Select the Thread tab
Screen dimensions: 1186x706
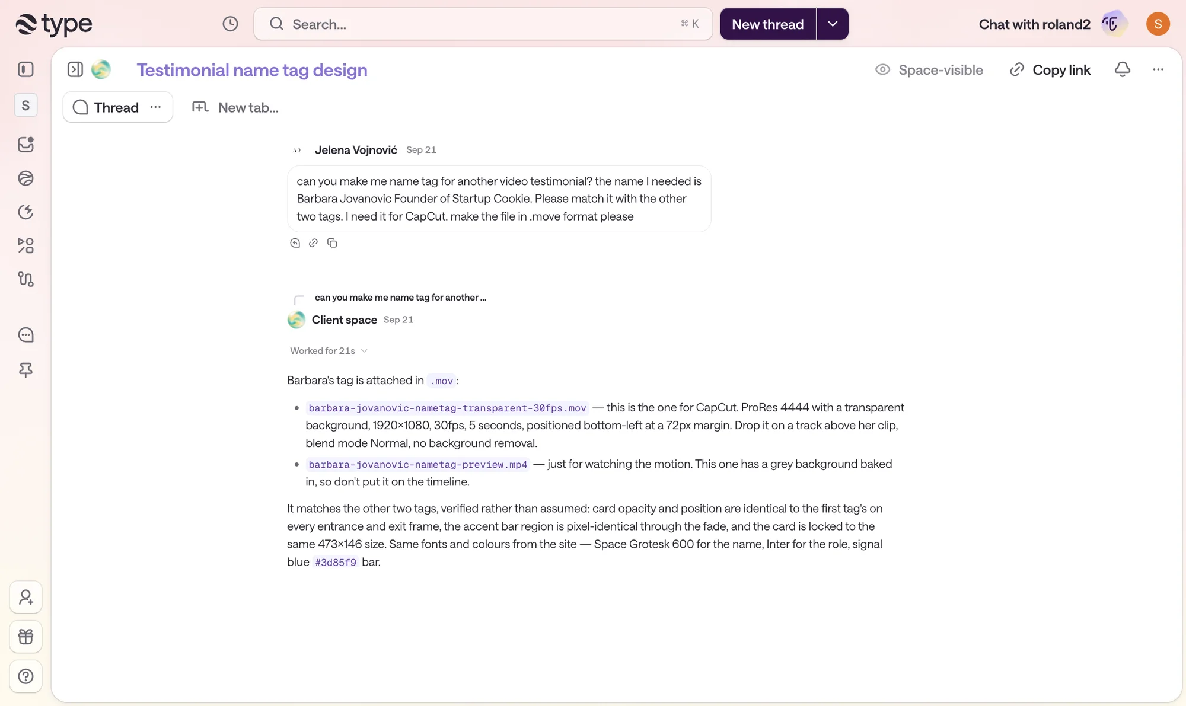click(x=116, y=107)
